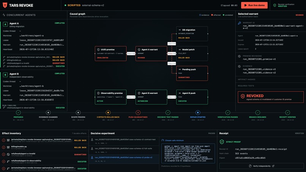
Task: Jump to Decisive Test Passed marker
Action: click(x=168, y=112)
